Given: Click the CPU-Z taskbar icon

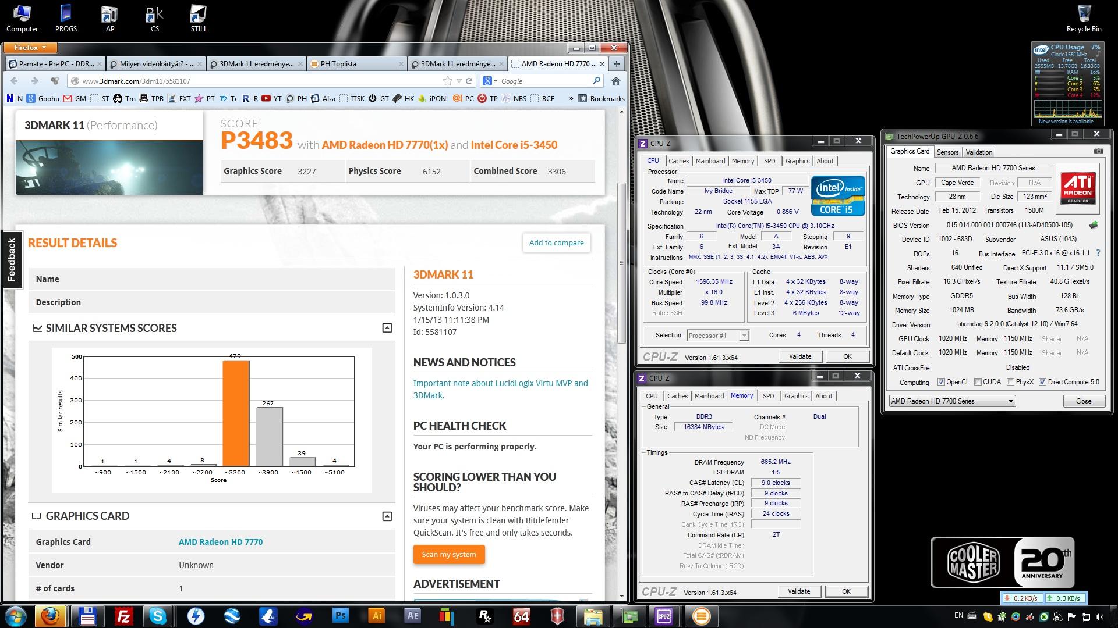Looking at the screenshot, I should click(x=664, y=616).
